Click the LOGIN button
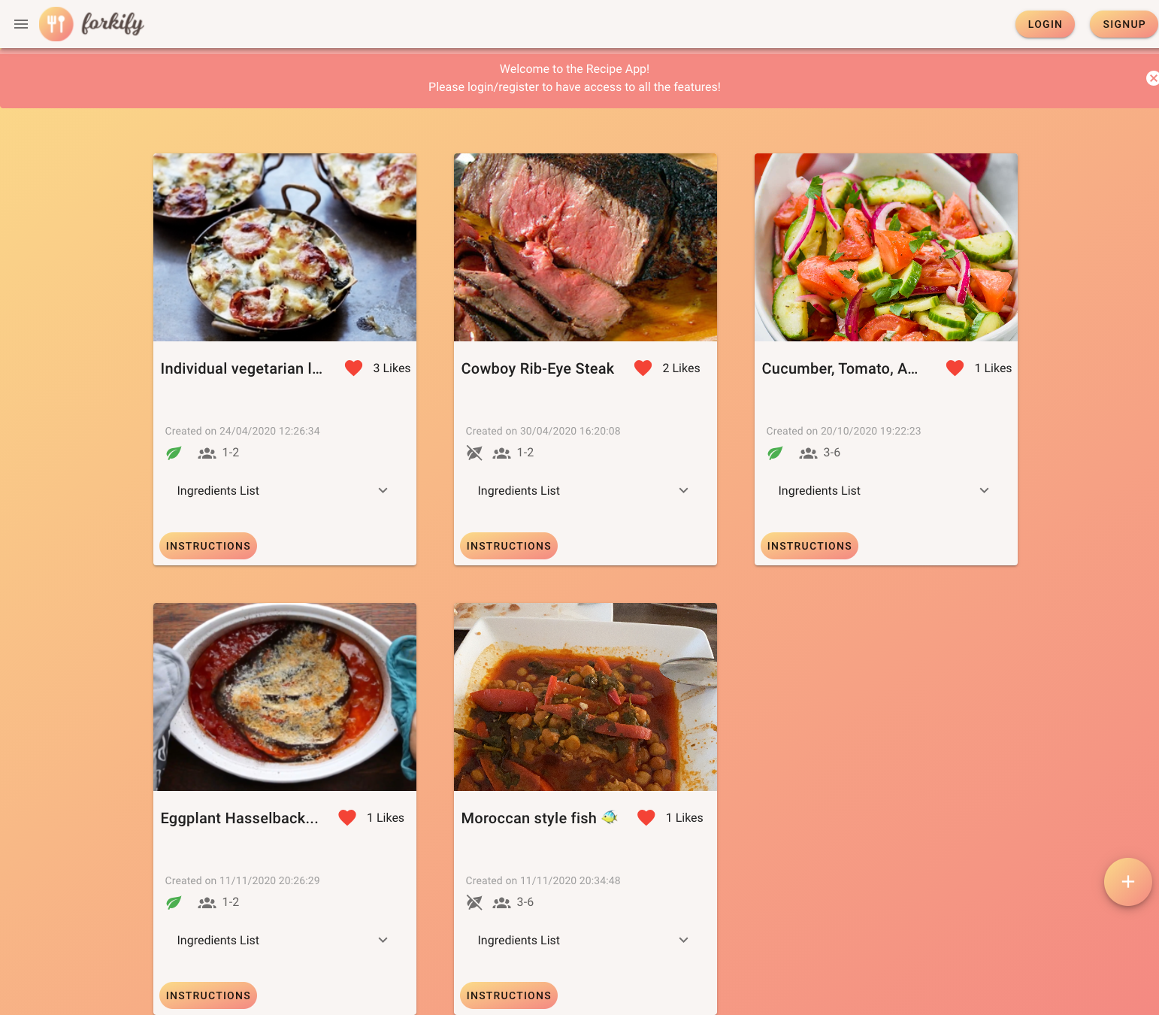 [1045, 24]
